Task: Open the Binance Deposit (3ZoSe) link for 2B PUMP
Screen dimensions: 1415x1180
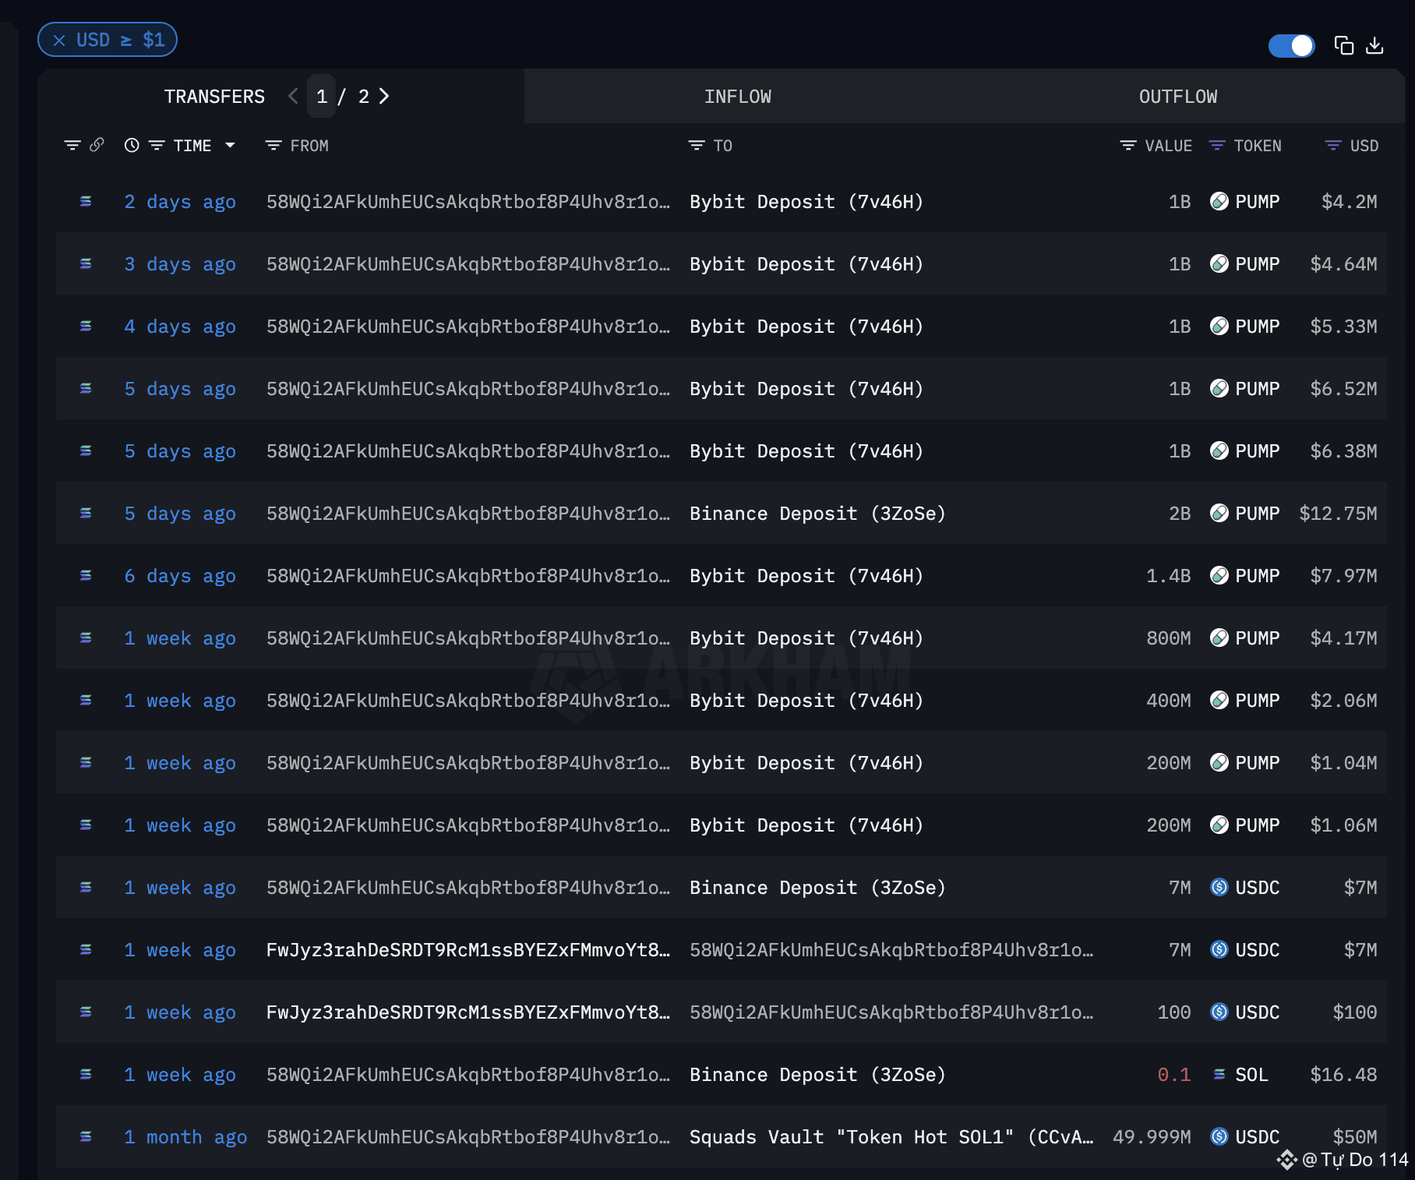Action: click(x=817, y=514)
